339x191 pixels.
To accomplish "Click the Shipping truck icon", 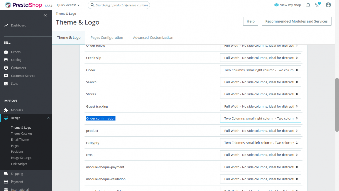I will tap(6, 174).
